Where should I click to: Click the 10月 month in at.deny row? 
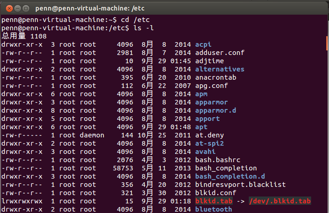point(145,135)
